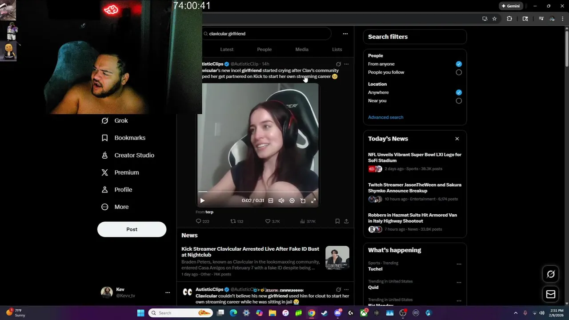Open more options for the Tuchel trend
This screenshot has width=569, height=320.
(x=459, y=264)
